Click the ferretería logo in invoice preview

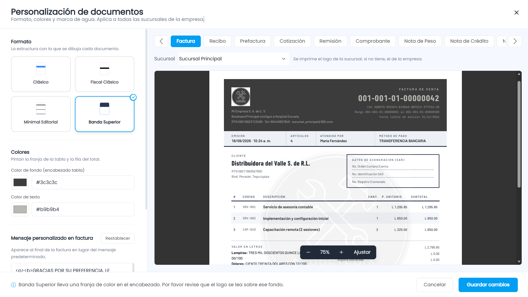pos(241,97)
